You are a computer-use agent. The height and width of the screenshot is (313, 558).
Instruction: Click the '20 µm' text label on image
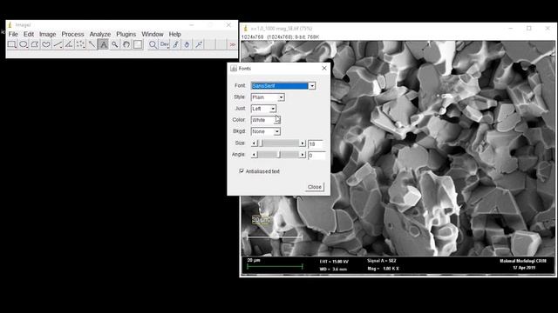tap(262, 220)
